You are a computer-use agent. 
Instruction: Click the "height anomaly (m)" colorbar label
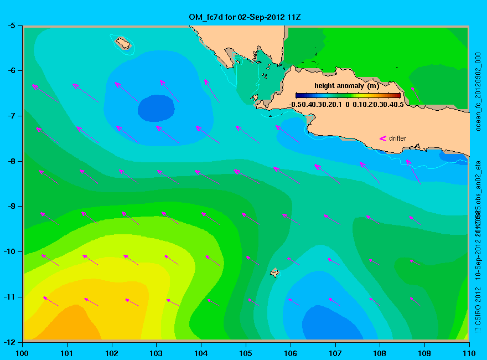[346, 86]
